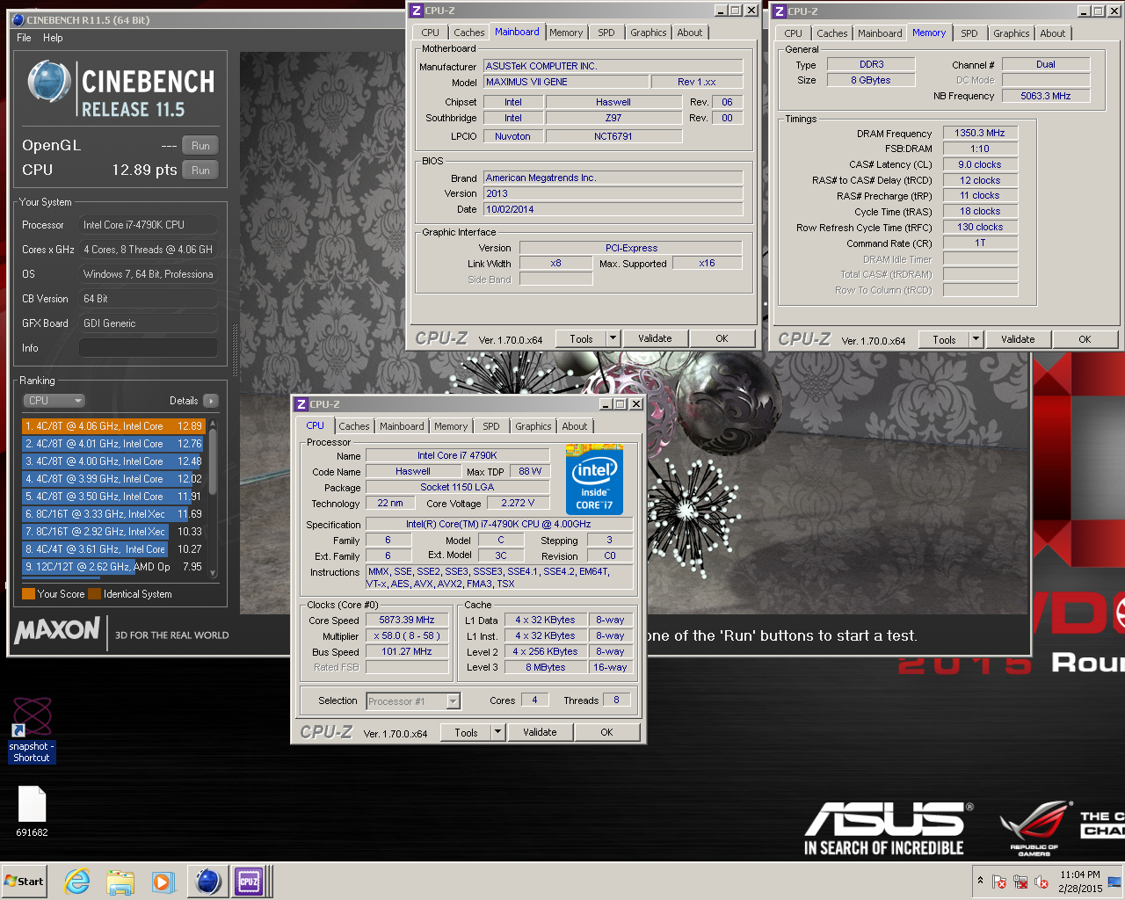Show hidden system tray icons arrow
The image size is (1125, 900).
980,881
